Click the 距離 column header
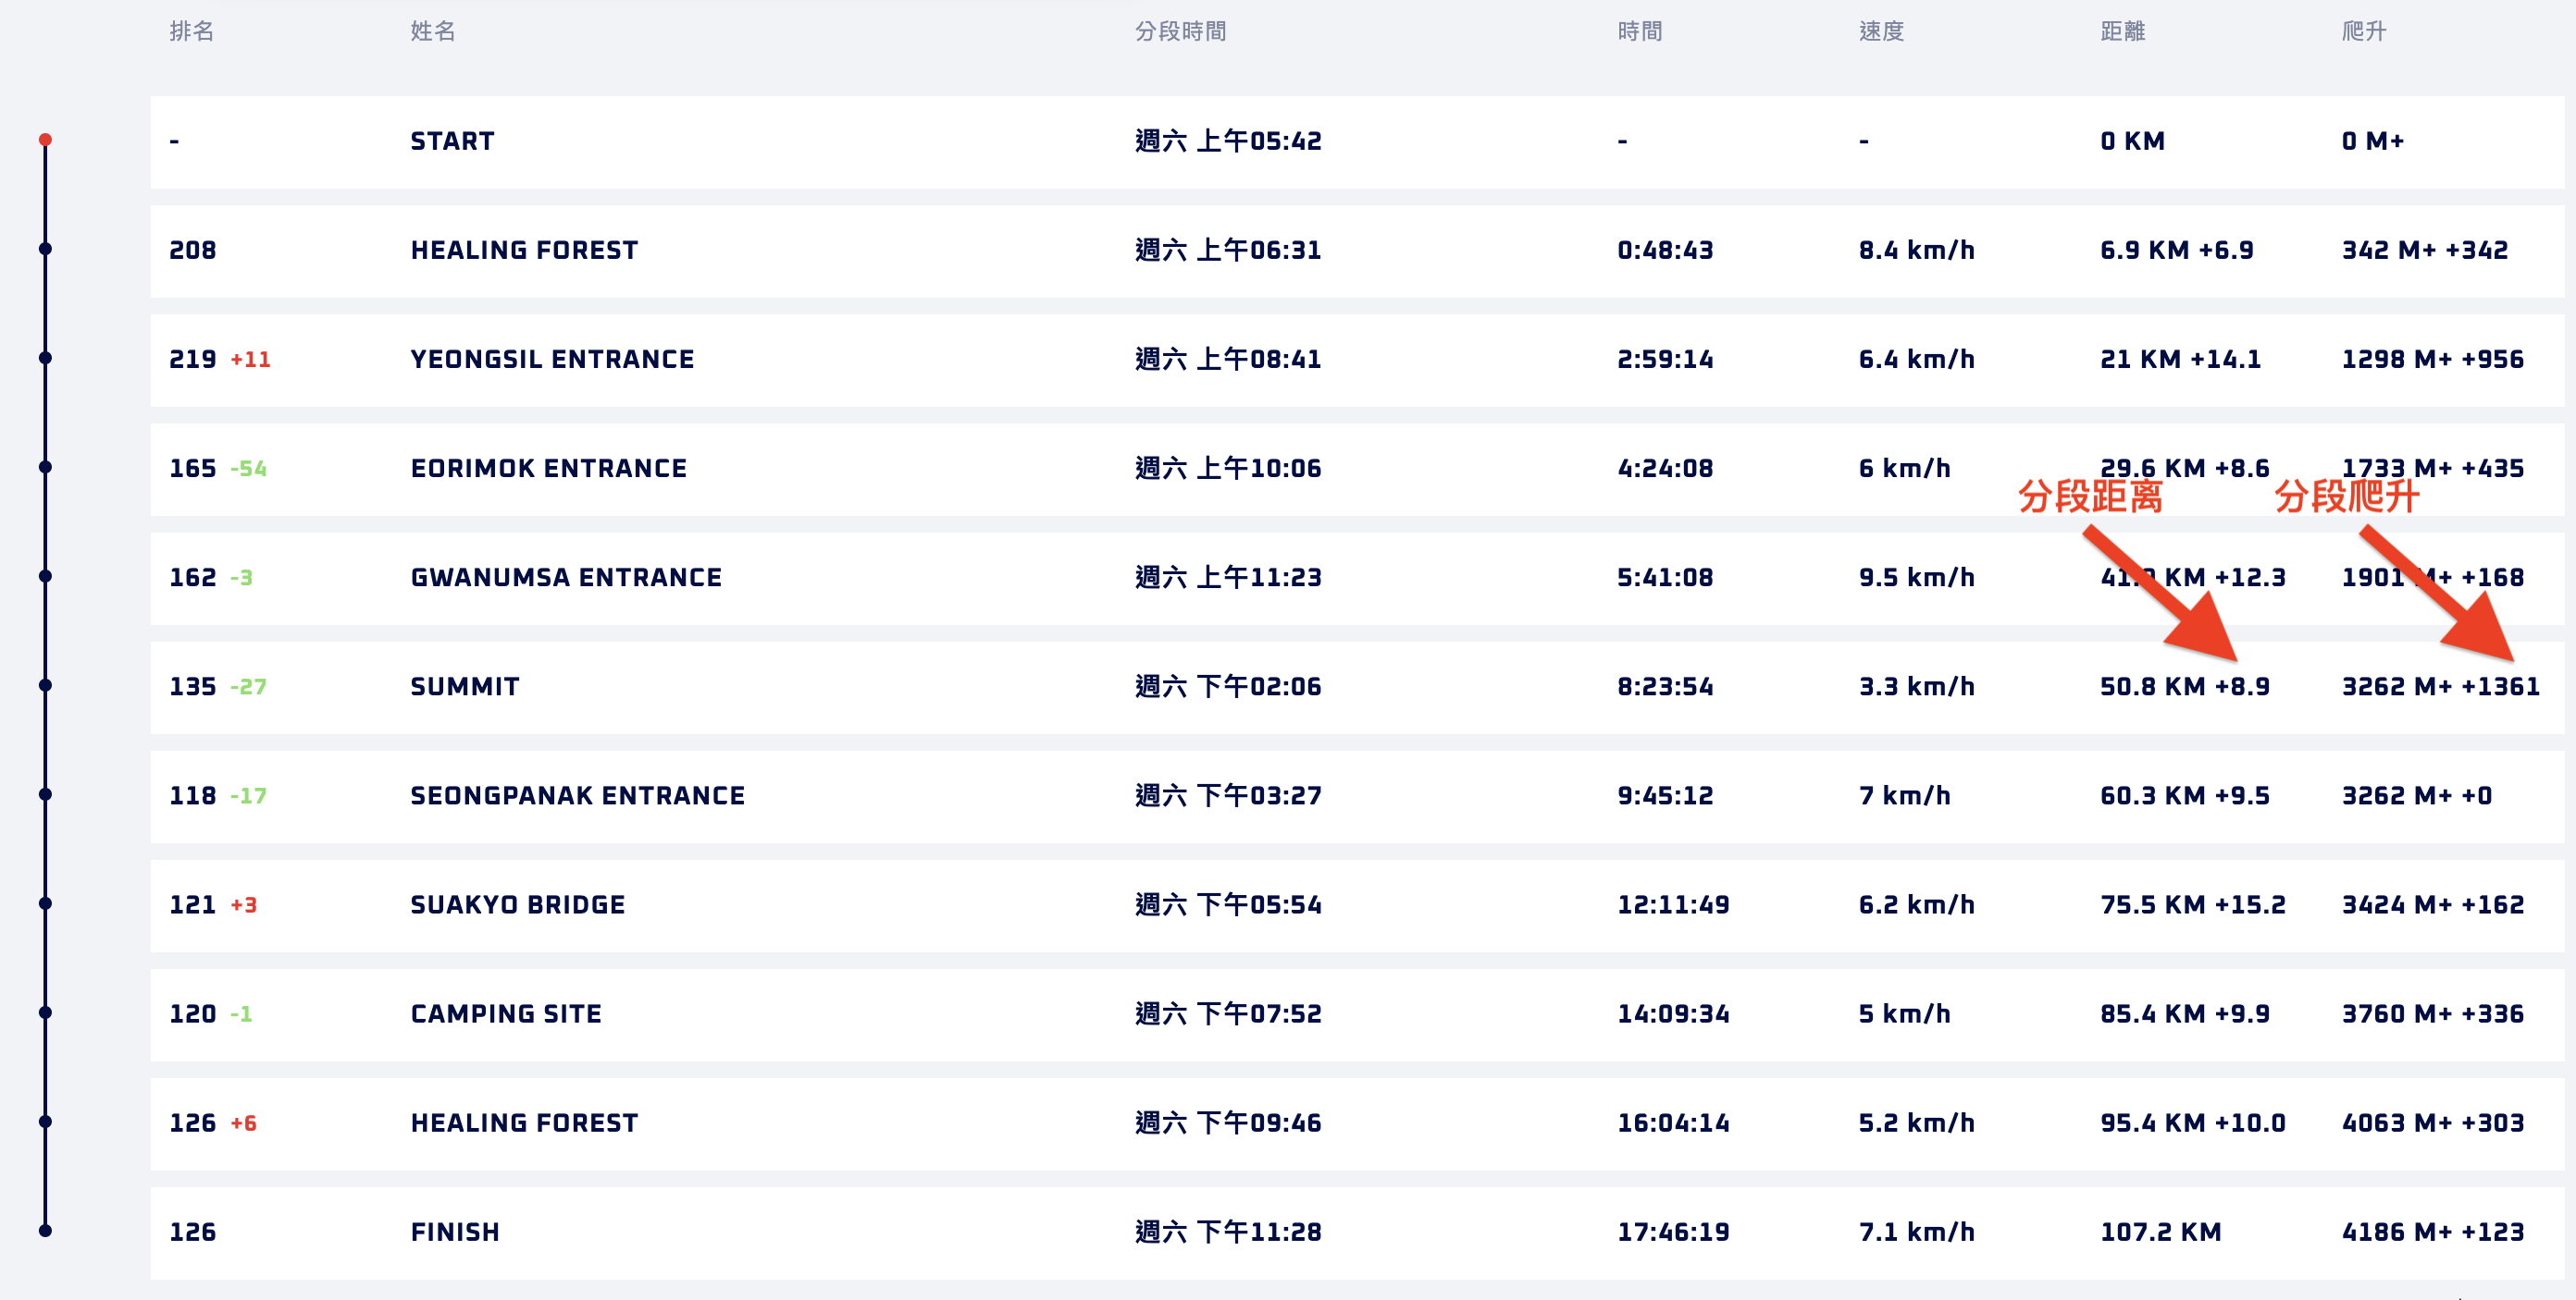Viewport: 2576px width, 1300px height. point(2122,31)
